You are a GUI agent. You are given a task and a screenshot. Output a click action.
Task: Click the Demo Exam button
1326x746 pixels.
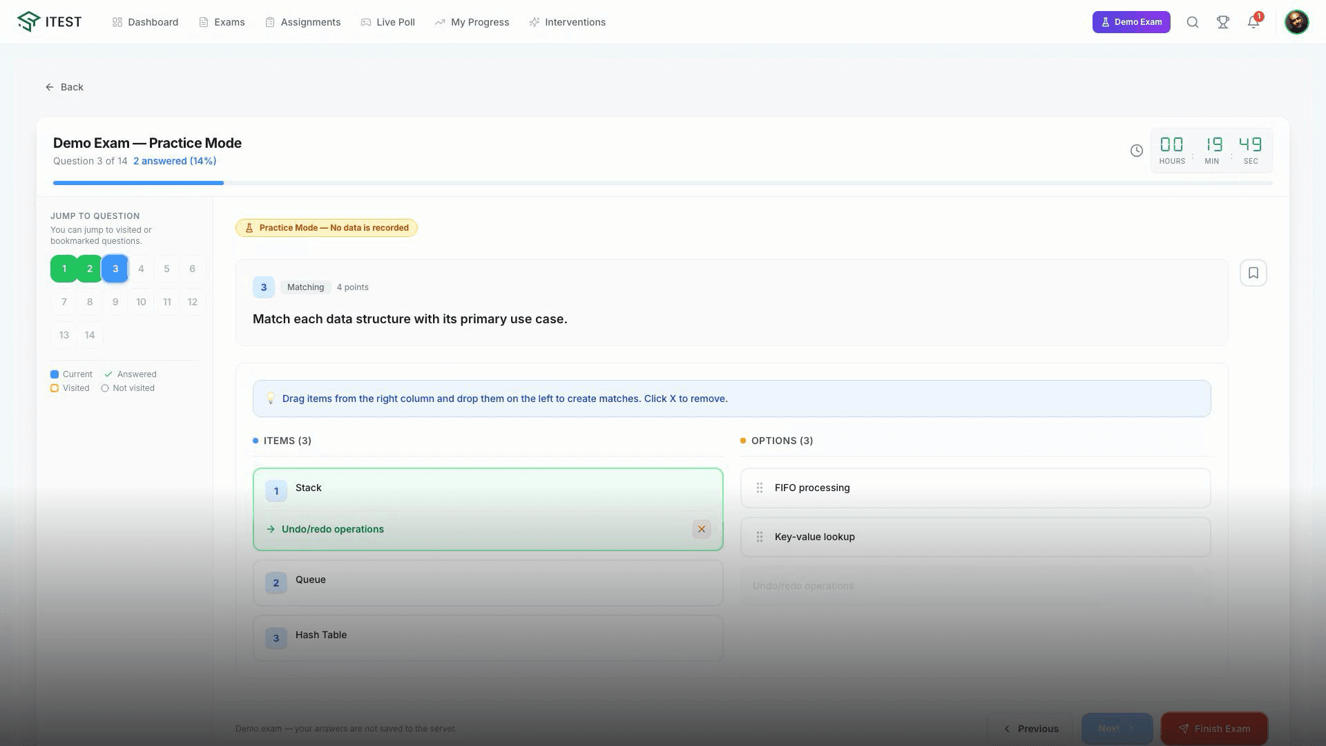coord(1131,22)
